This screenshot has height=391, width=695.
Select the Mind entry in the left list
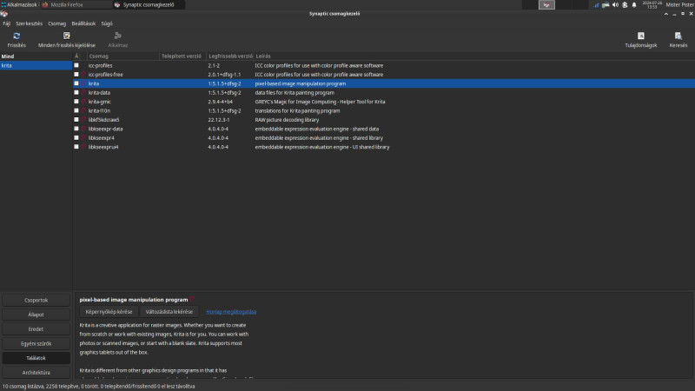(36, 56)
